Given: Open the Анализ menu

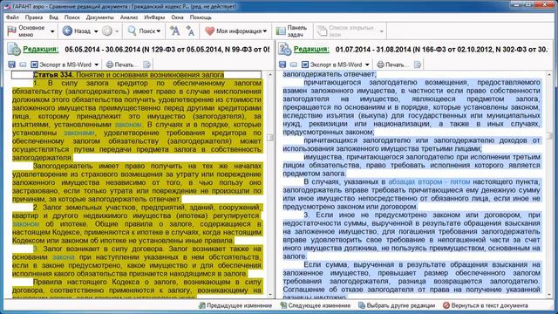Looking at the screenshot, I should pos(129,17).
